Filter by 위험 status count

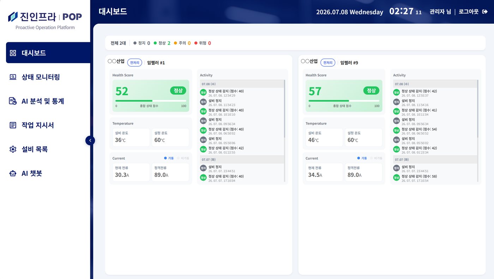(x=203, y=43)
